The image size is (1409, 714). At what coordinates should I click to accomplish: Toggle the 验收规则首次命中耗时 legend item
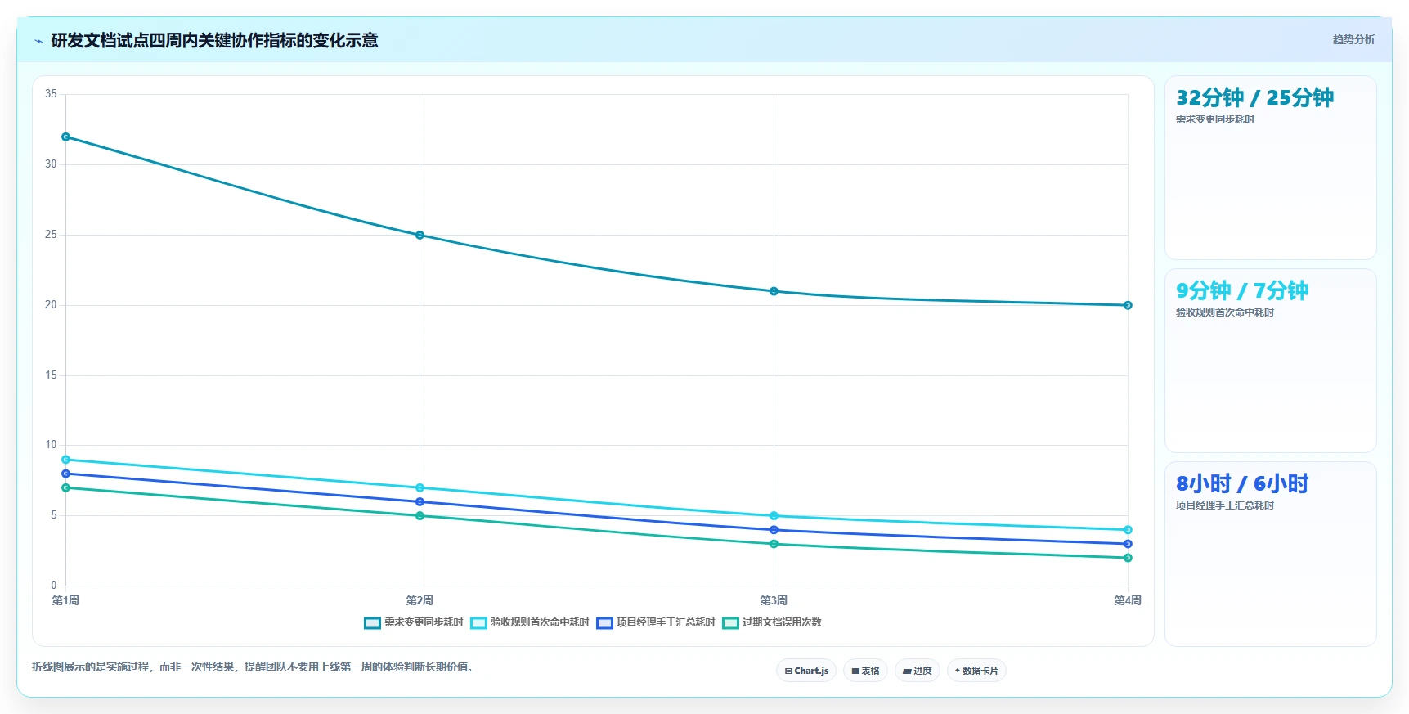[530, 622]
